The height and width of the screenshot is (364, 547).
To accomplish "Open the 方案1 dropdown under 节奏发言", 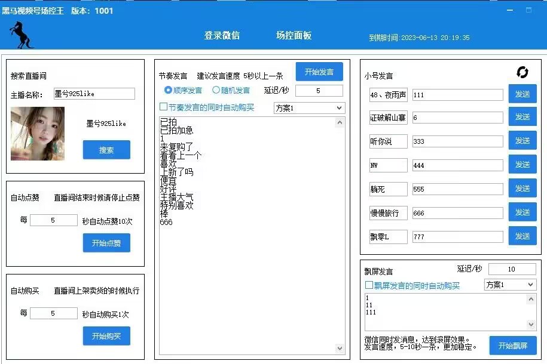I will (x=309, y=108).
